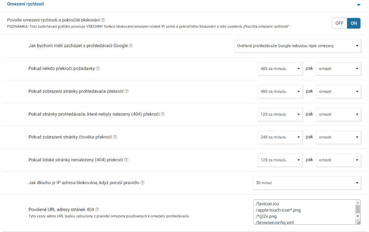
Task: Click the 'Omezení rychlosti' section heading
Action: pyautogui.click(x=25, y=4)
